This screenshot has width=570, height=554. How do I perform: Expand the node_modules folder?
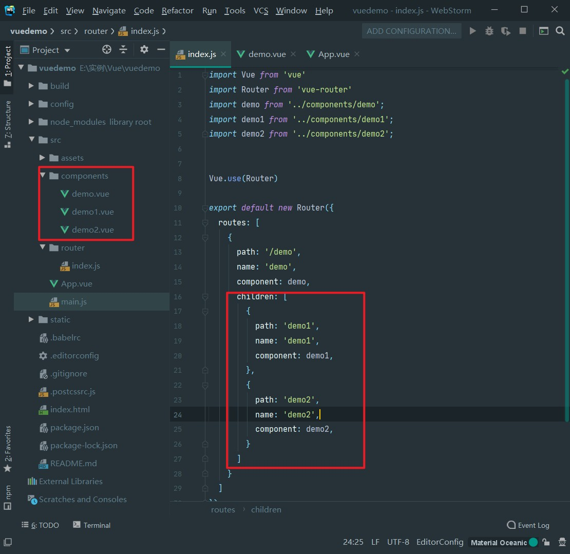[31, 122]
